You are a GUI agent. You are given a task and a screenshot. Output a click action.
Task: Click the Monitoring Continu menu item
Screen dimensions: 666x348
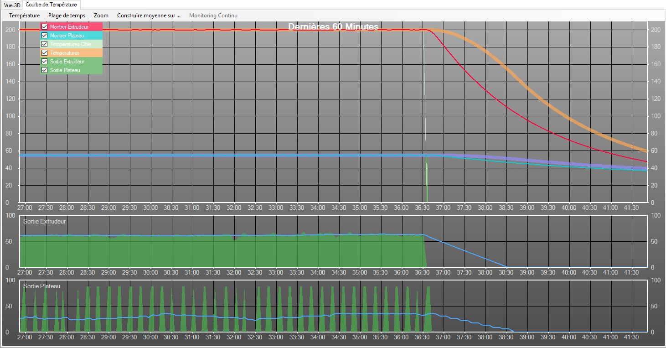click(x=213, y=15)
